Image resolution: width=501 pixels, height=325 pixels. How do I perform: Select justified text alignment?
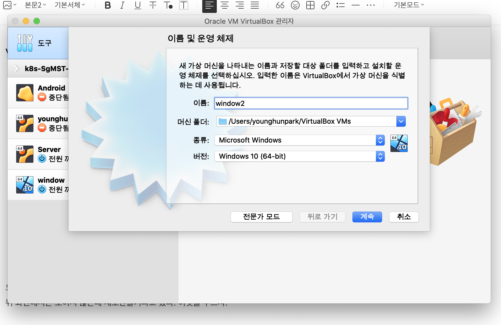coord(255,5)
